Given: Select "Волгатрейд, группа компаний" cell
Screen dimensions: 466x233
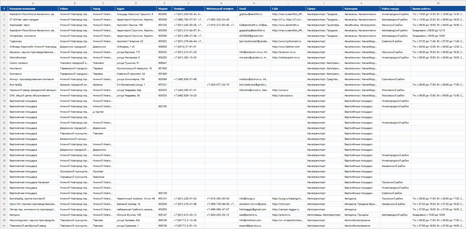Looking at the screenshot, I should tap(33, 199).
